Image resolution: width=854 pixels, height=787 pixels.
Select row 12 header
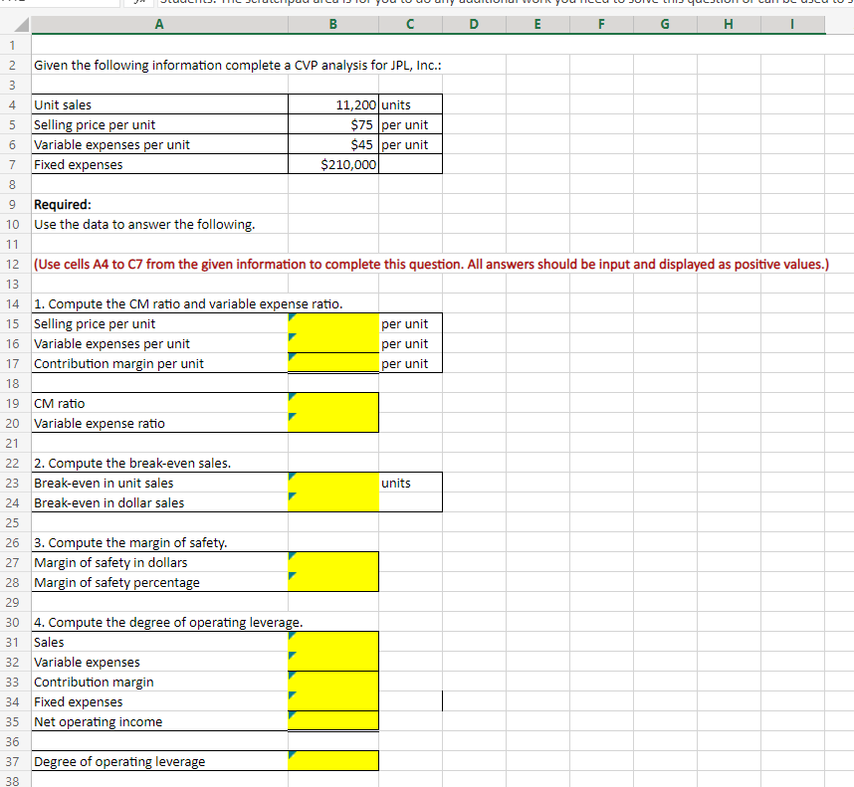pos(13,264)
